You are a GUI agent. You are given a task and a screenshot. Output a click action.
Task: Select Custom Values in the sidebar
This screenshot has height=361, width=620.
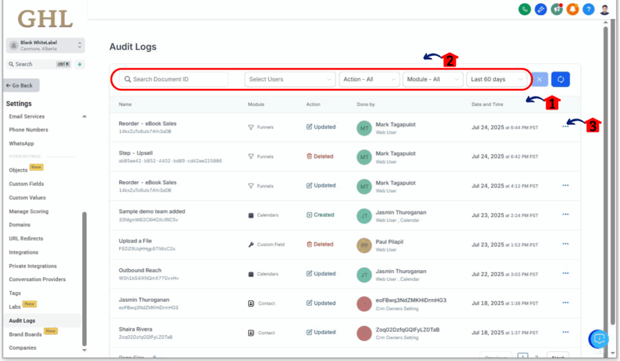[x=28, y=196]
